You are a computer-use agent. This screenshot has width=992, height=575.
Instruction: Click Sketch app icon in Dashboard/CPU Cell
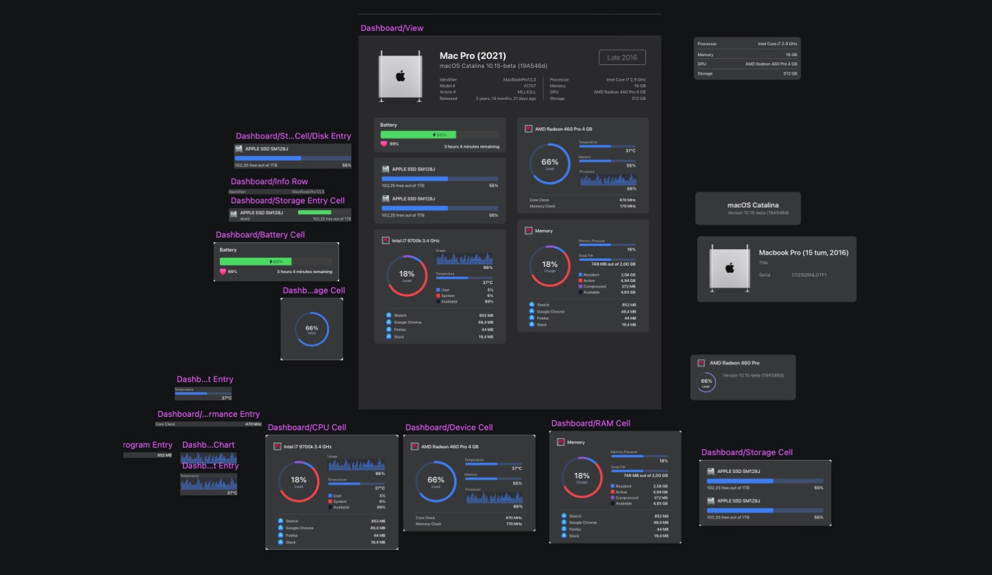(x=281, y=521)
